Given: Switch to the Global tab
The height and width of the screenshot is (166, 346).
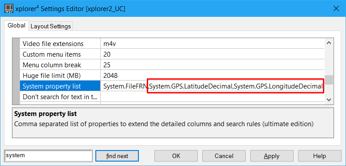Looking at the screenshot, I should click(x=16, y=26).
